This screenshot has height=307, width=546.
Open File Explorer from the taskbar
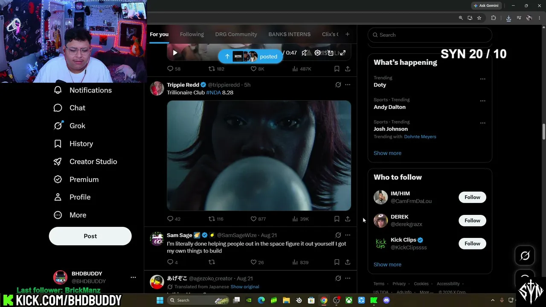point(286,300)
